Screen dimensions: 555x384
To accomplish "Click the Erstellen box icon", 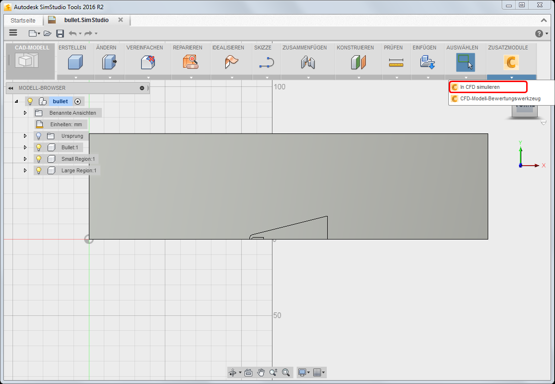I will click(x=75, y=62).
